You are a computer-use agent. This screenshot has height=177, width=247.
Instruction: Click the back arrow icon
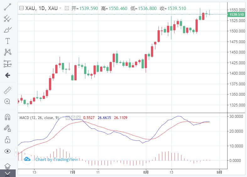click(8, 75)
